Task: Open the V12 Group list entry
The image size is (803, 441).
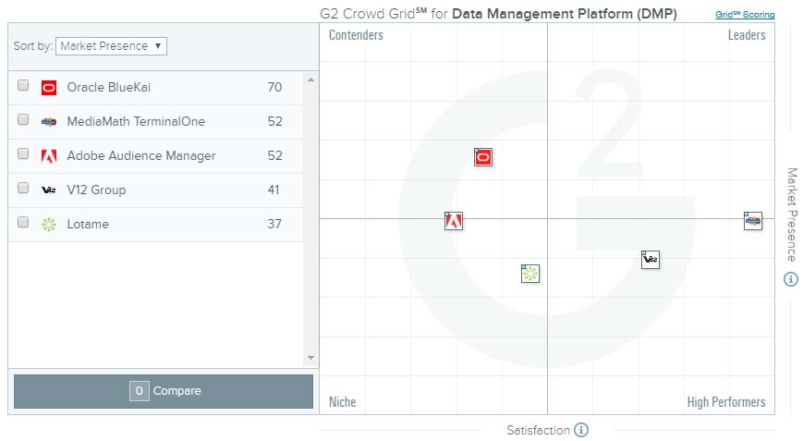Action: coord(96,190)
